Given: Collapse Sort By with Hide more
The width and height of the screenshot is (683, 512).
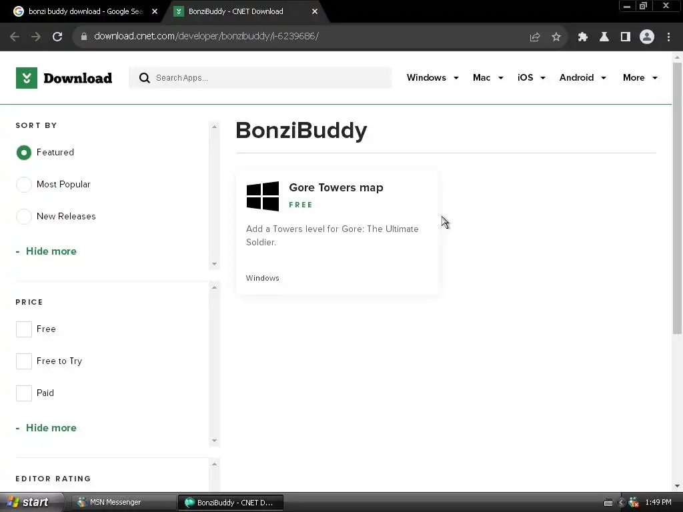Looking at the screenshot, I should click(x=46, y=251).
